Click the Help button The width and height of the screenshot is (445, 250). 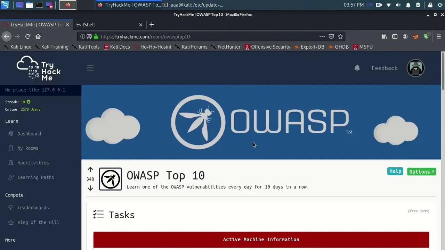[395, 171]
